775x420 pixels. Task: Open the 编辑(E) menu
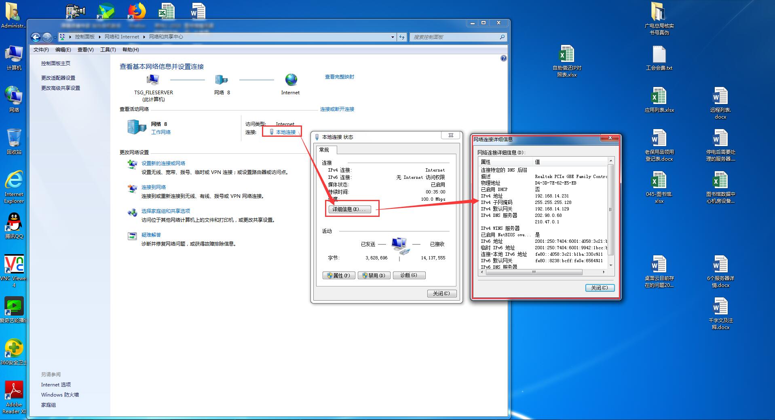click(63, 50)
